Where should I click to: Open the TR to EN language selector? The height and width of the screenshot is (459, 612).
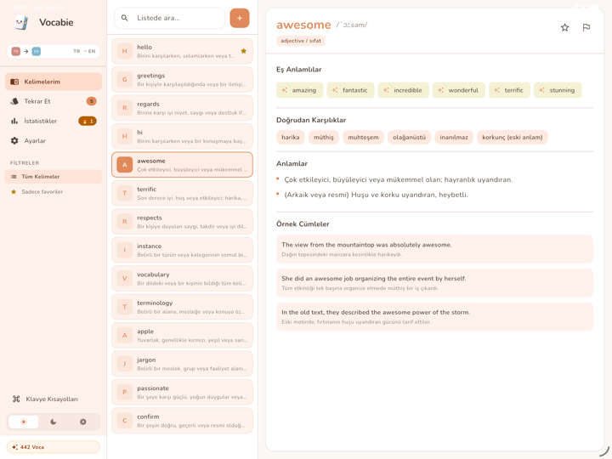pos(53,51)
